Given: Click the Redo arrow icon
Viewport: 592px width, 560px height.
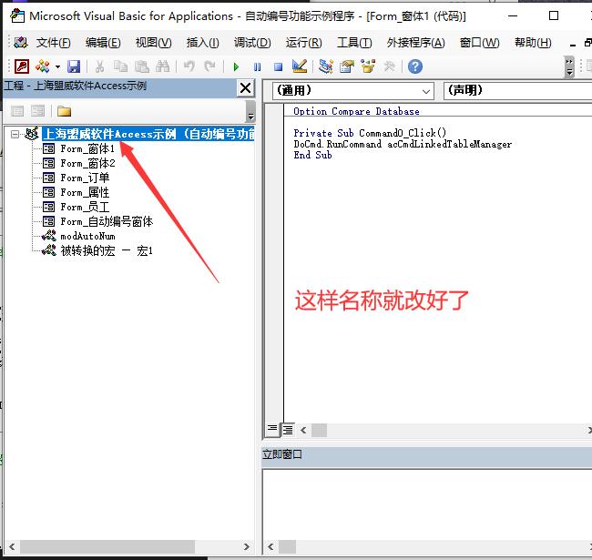Looking at the screenshot, I should coord(209,66).
